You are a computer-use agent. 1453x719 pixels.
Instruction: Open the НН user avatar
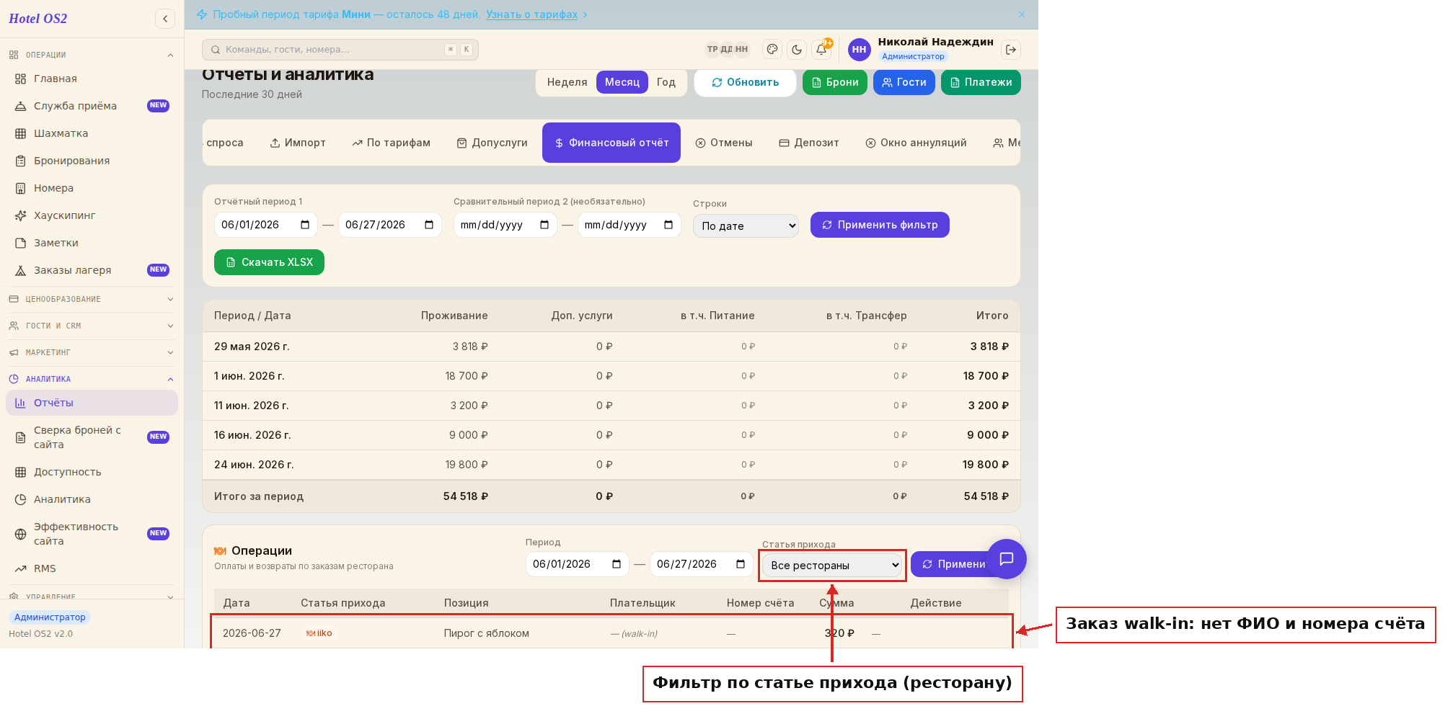(859, 50)
